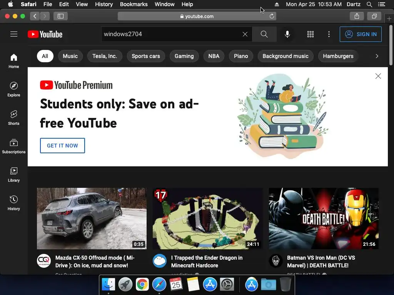This screenshot has height=295, width=394.
Task: Open the View menu
Action: [x=82, y=4]
